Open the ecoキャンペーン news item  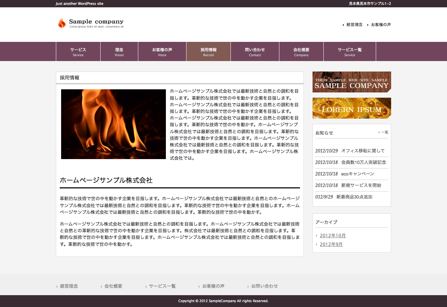(x=357, y=174)
